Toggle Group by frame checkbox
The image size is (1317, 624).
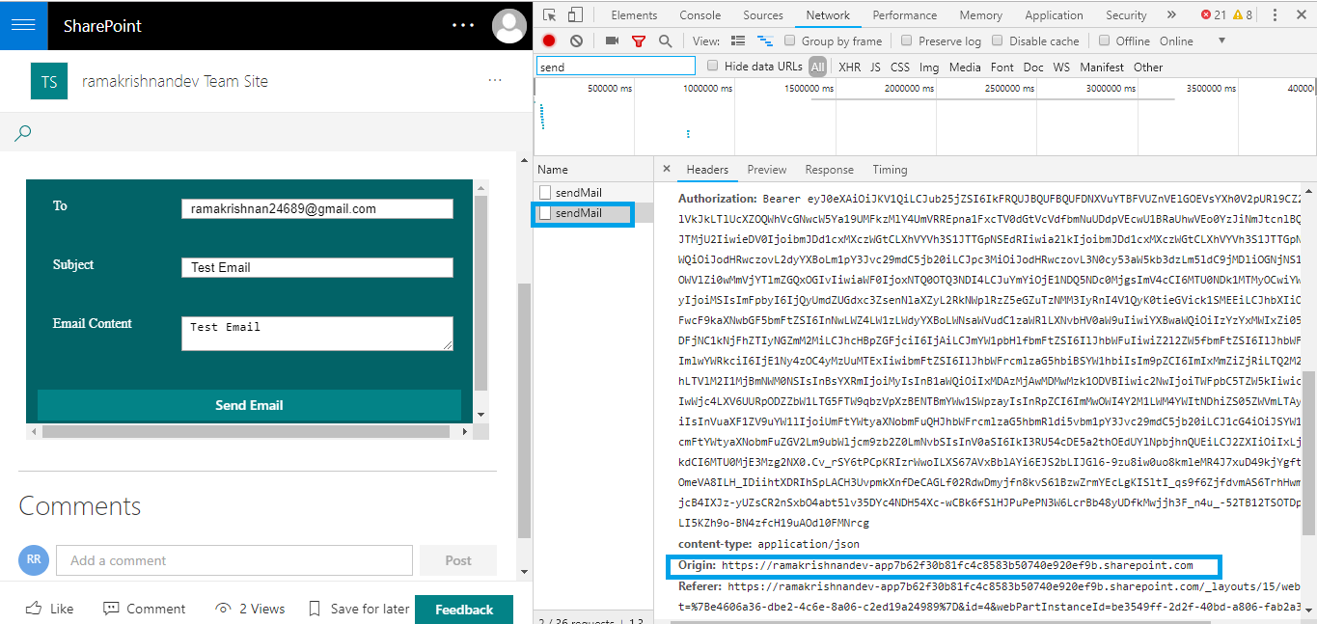(790, 41)
